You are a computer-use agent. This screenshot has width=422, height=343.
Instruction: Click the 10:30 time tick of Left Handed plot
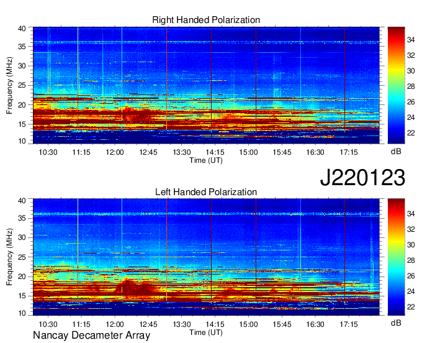(x=48, y=324)
